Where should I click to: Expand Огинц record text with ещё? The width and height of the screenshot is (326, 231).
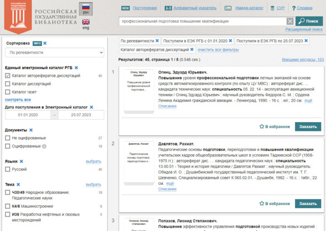point(308,101)
